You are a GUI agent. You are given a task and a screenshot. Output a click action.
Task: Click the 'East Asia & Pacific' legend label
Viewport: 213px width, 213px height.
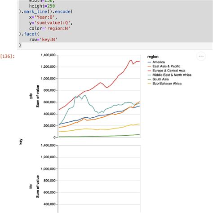pyautogui.click(x=166, y=67)
